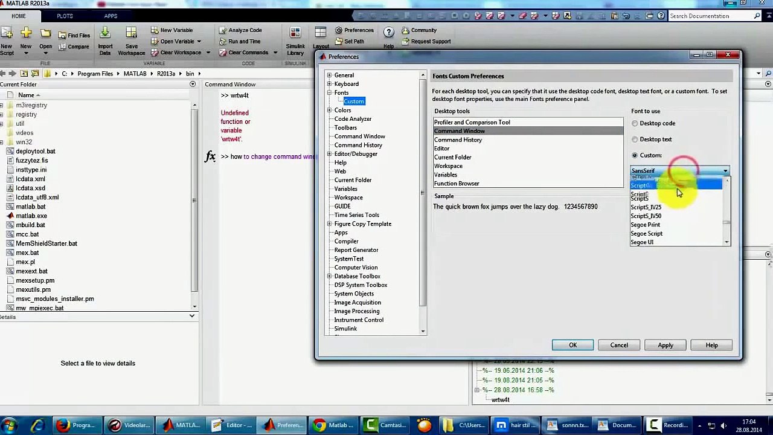The image size is (773, 435).
Task: Click the yellow plus New icon
Action: point(26,33)
